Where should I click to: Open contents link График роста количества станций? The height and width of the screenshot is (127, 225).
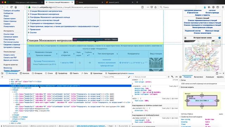click(x=45, y=20)
